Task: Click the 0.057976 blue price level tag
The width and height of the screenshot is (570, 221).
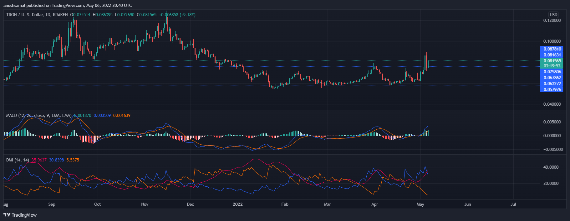Action: tap(552, 89)
